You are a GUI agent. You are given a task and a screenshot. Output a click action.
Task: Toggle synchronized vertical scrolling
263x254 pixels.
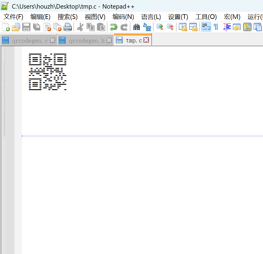[183, 27]
